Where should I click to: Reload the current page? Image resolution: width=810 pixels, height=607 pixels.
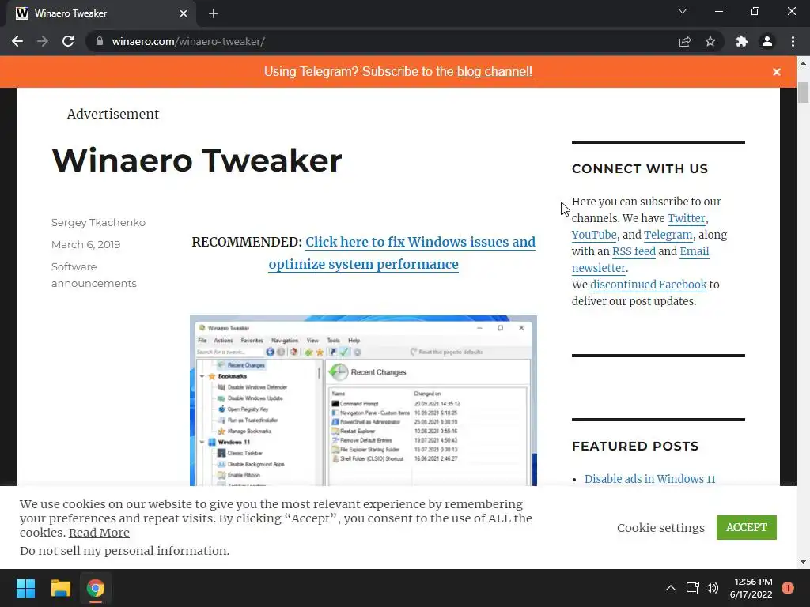(x=68, y=41)
